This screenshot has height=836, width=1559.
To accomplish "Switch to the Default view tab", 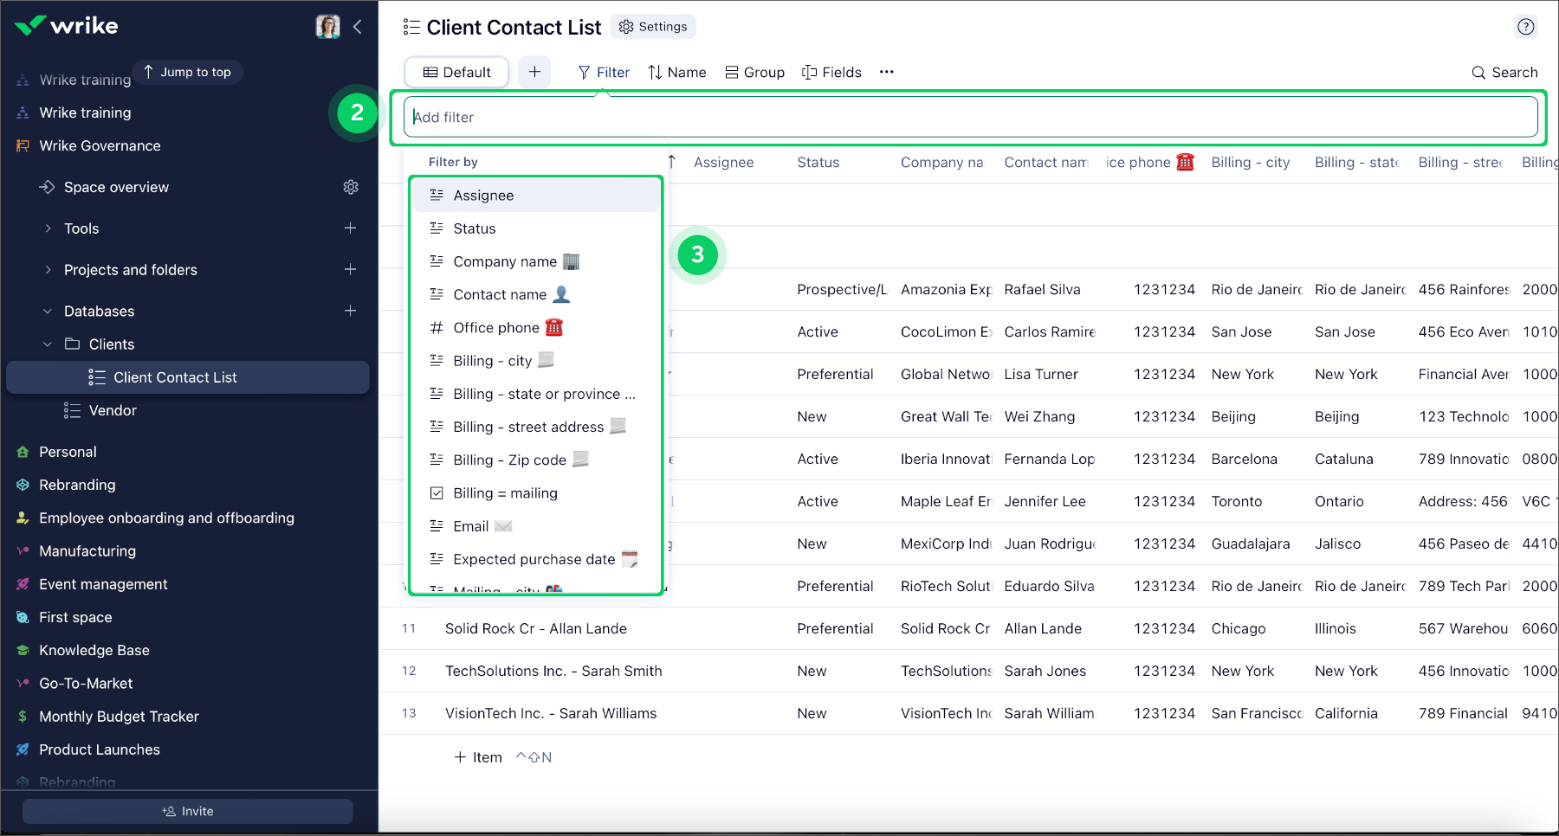I will click(x=457, y=72).
